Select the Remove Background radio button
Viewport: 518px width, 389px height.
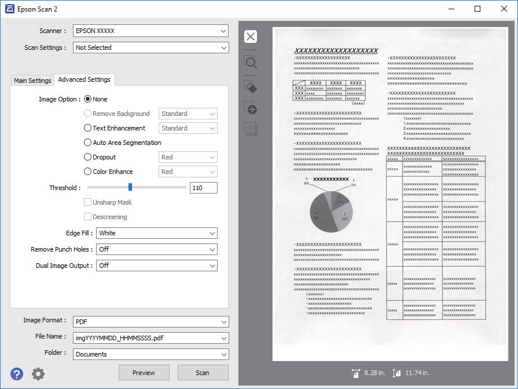coord(87,114)
